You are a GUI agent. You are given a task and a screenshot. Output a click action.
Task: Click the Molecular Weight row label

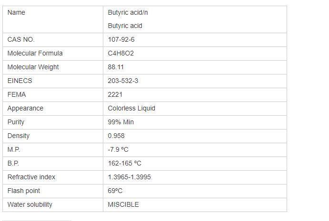(x=33, y=67)
